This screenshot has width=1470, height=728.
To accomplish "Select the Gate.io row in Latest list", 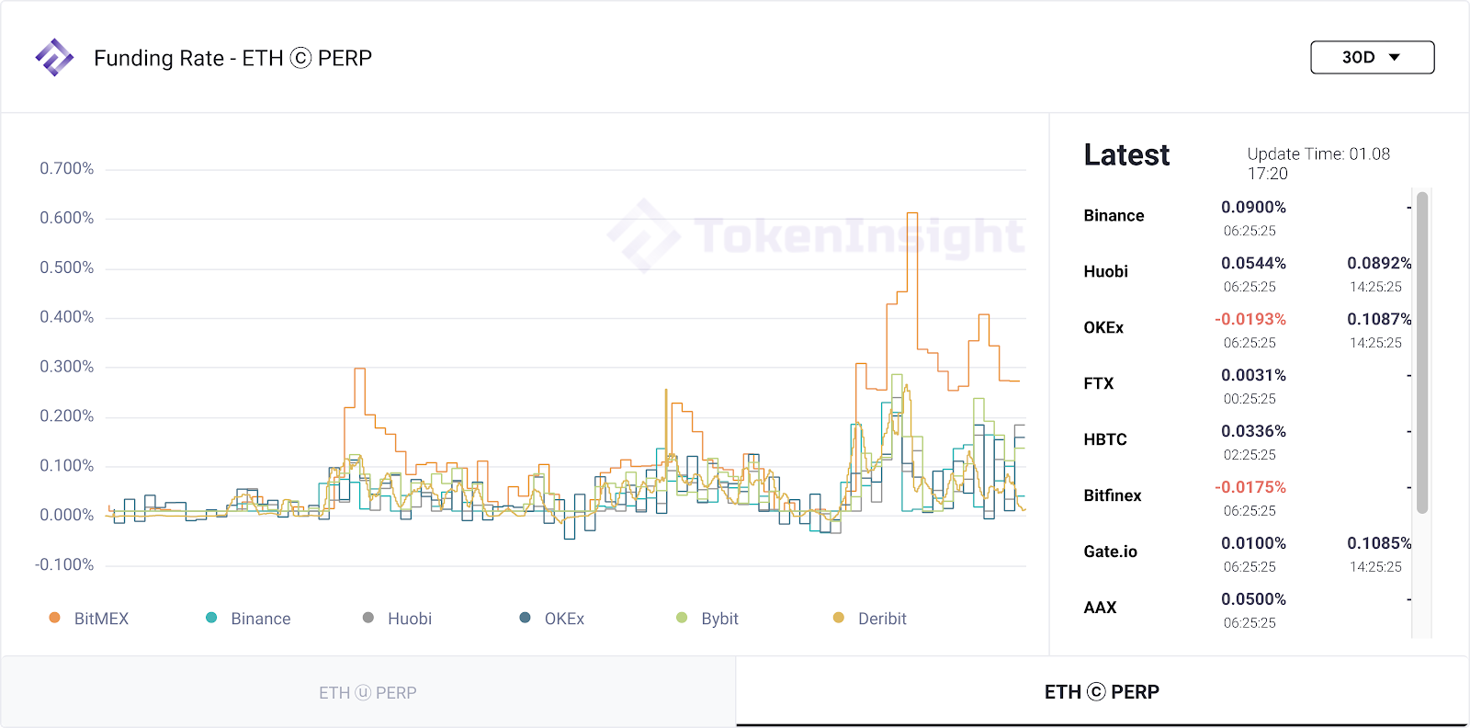I will pyautogui.click(x=1247, y=553).
